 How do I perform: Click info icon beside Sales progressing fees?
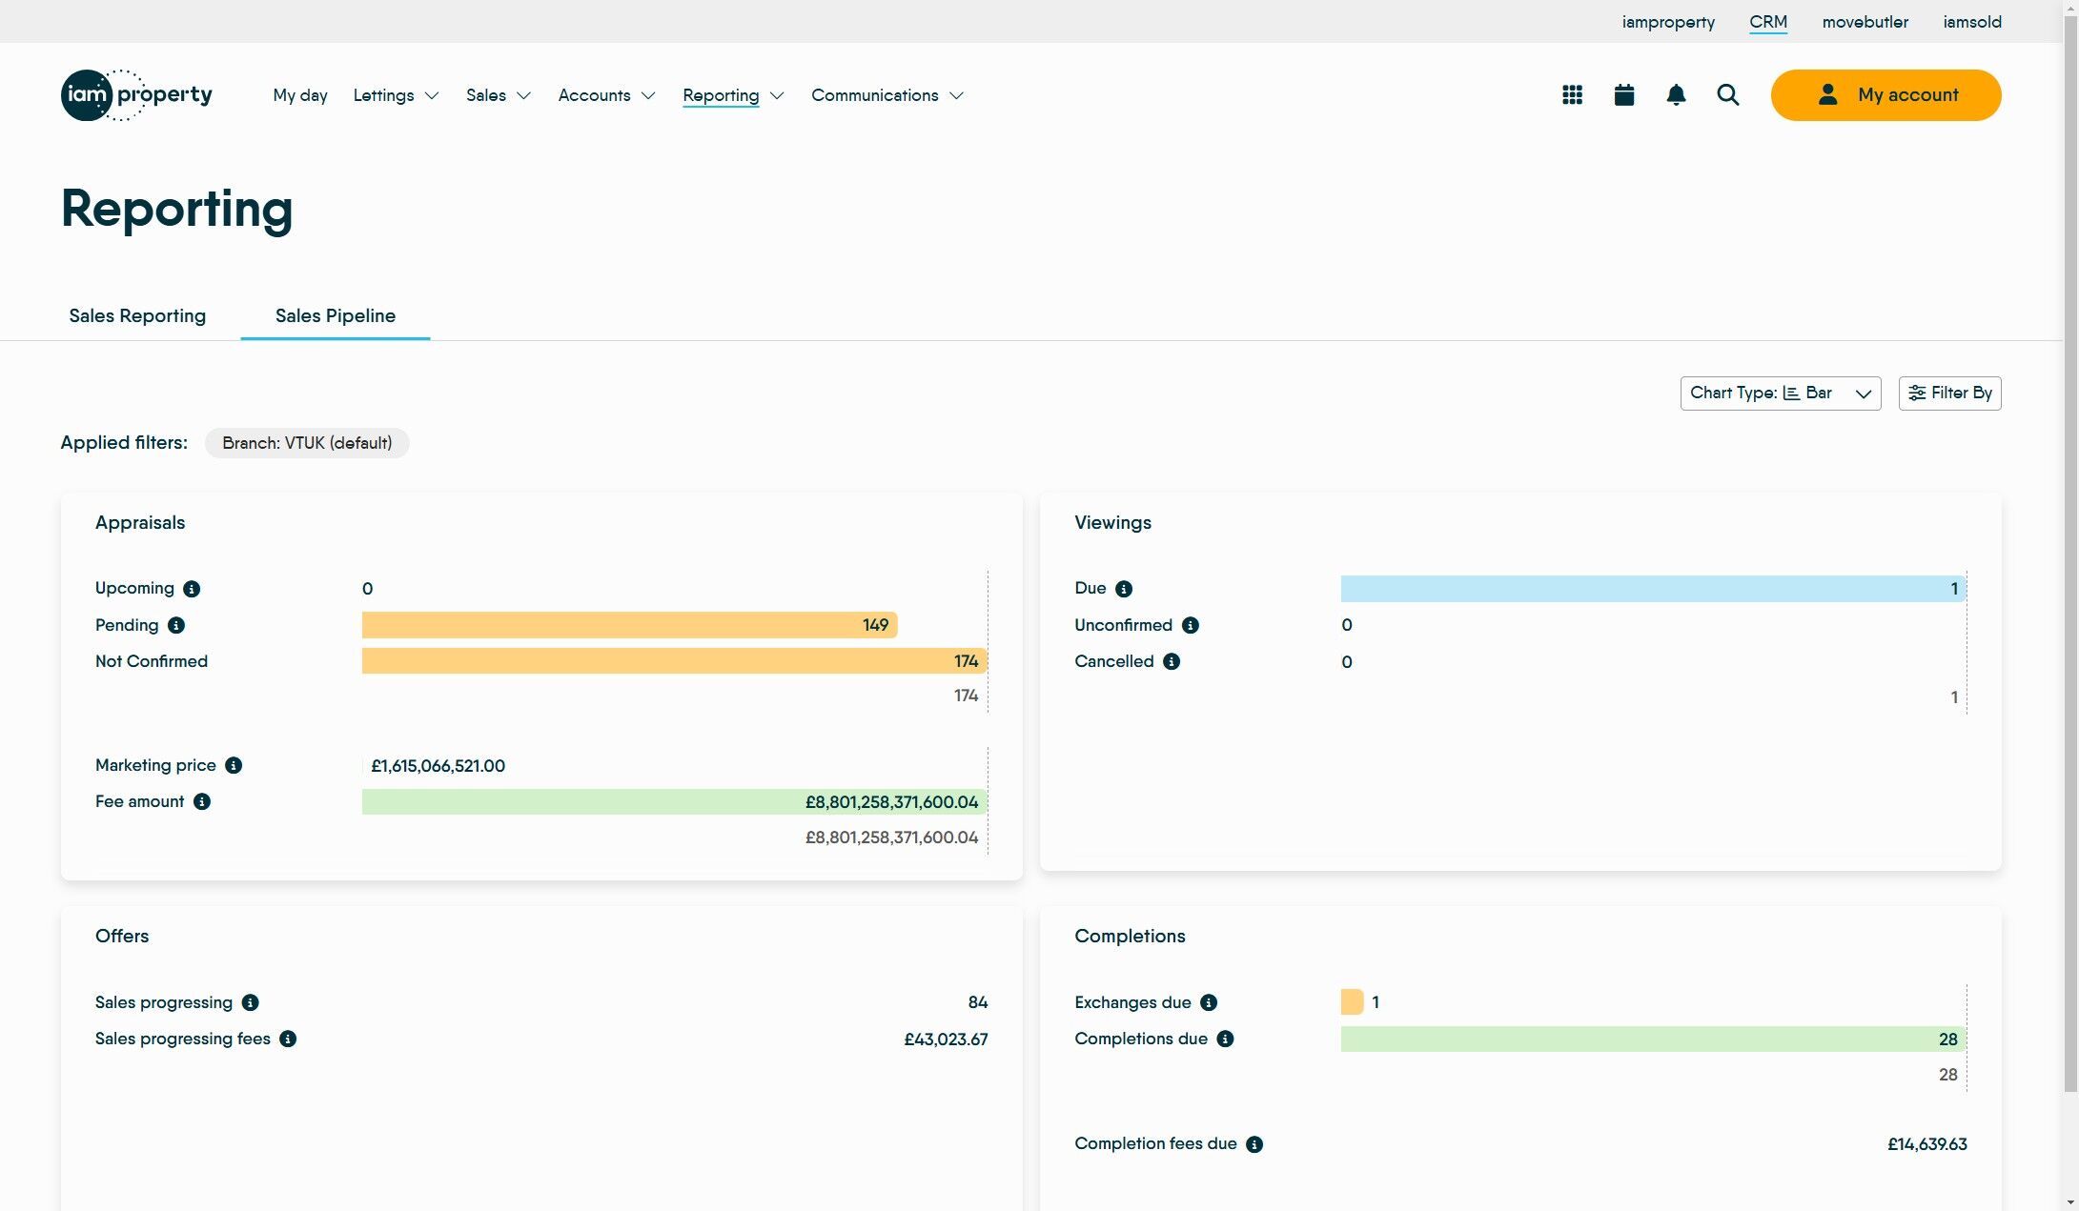288,1039
